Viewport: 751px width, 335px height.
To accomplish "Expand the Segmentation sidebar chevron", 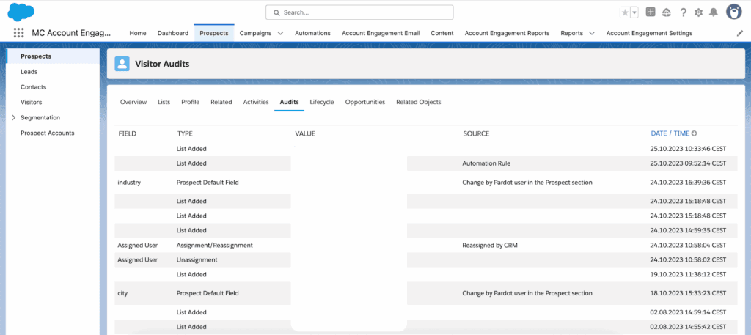I will (13, 117).
